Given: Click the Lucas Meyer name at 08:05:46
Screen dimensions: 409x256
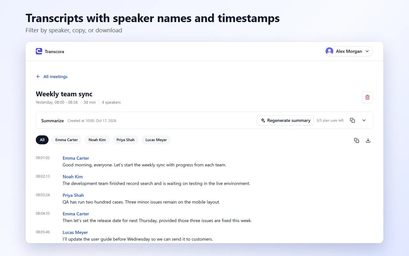Looking at the screenshot, I should coord(75,232).
